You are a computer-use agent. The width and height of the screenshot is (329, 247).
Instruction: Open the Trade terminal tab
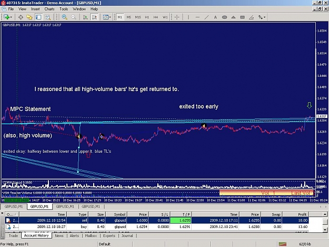tap(13, 235)
